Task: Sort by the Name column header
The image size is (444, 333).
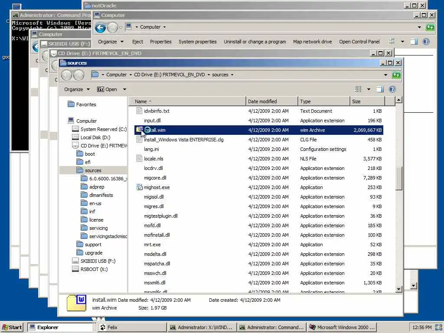Action: tap(187, 101)
